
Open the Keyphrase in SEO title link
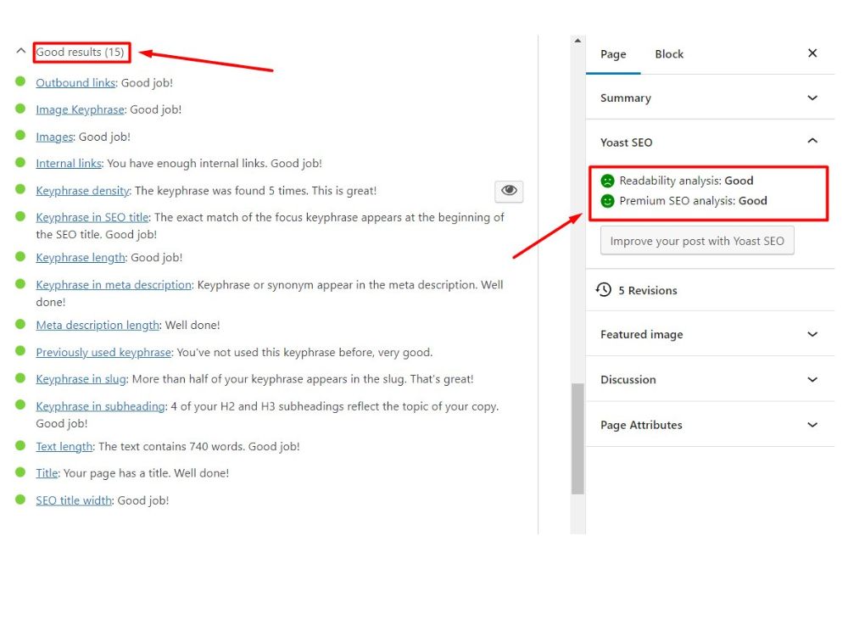point(92,217)
